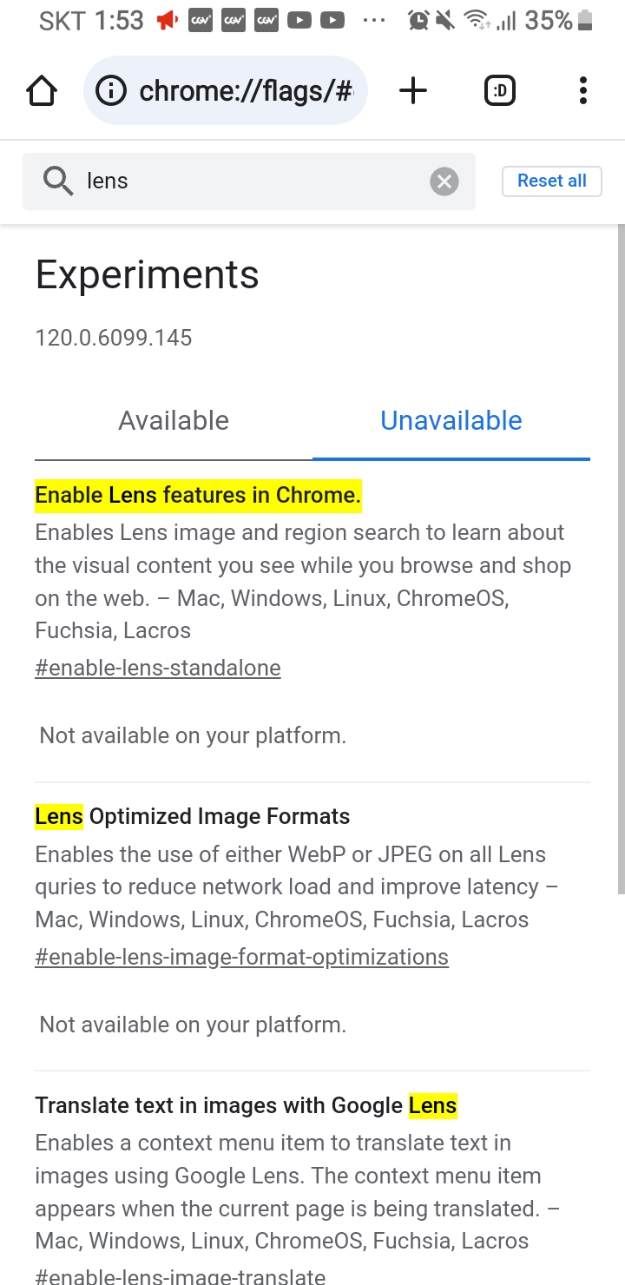Viewport: 625px width, 1285px height.
Task: Open Chrome's three-dot overflow menu
Action: click(582, 90)
